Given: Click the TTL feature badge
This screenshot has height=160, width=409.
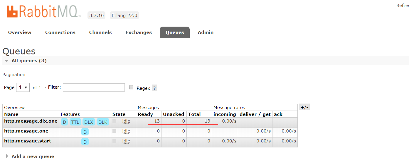Looking at the screenshot, I should click(75, 122).
